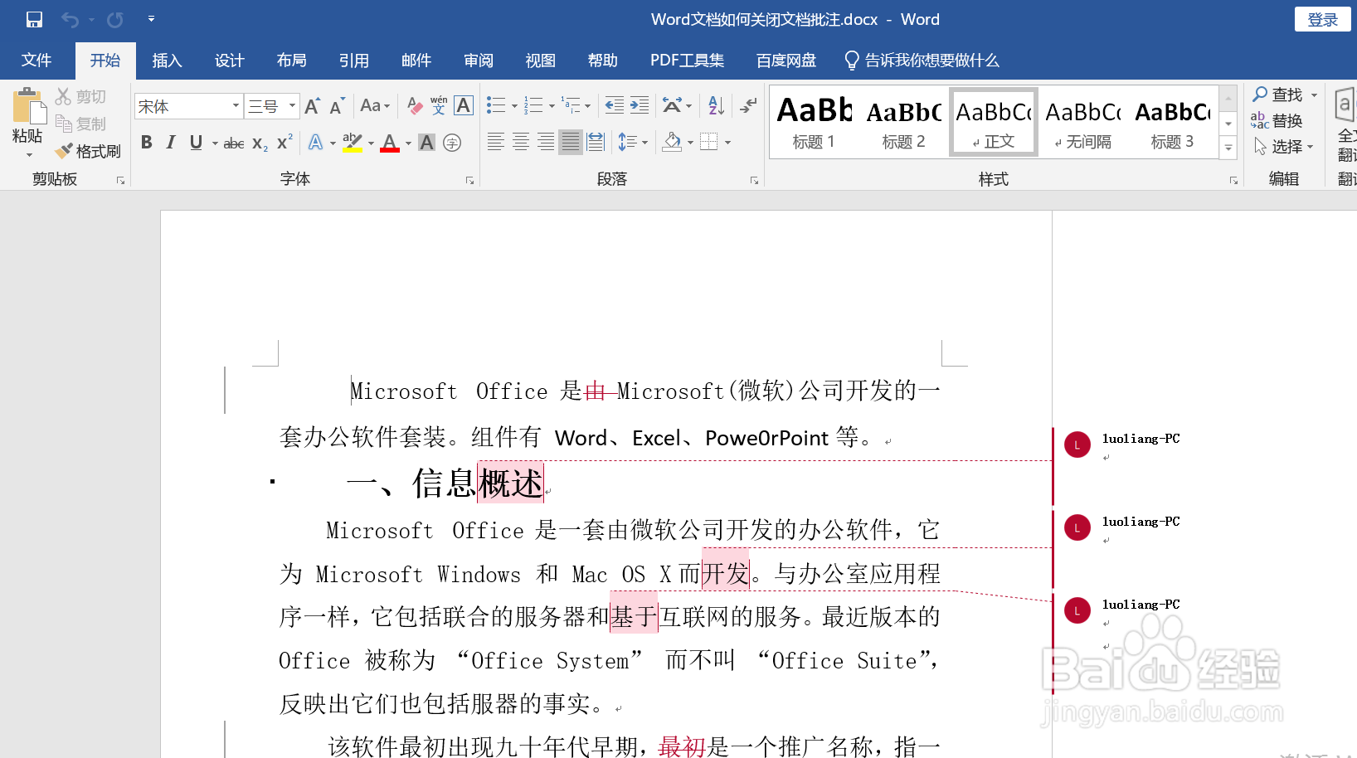Toggle superscript formatting
1357x758 pixels.
point(285,143)
